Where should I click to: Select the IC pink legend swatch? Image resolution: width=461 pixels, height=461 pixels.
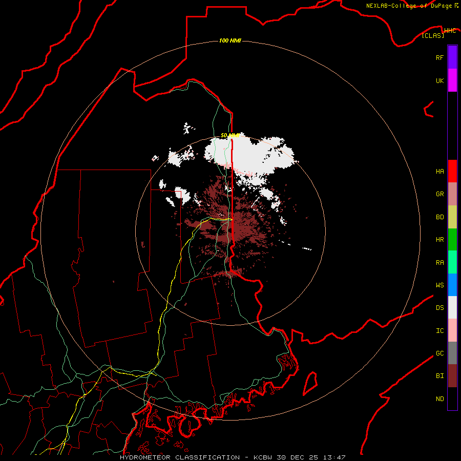452,330
